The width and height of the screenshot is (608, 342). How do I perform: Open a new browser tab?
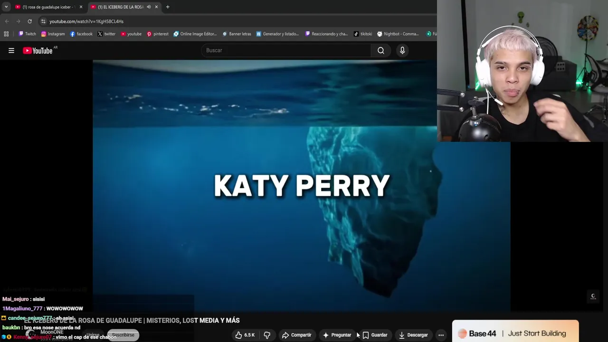(x=168, y=7)
